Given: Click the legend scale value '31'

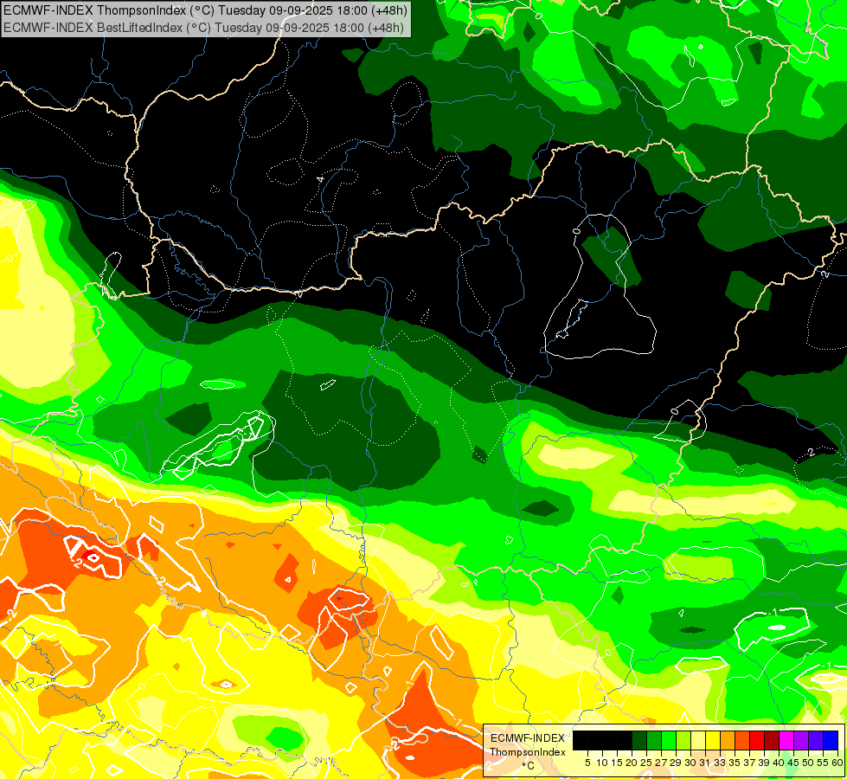Looking at the screenshot, I should tap(705, 763).
